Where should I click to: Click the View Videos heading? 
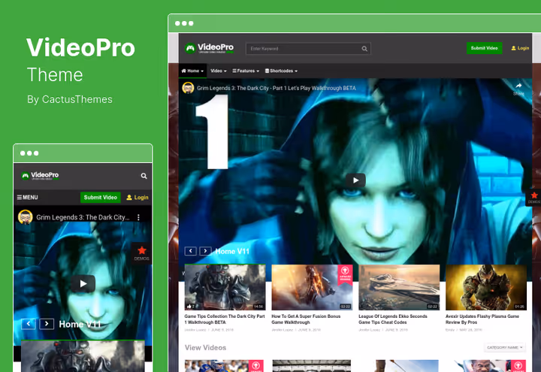tap(205, 347)
